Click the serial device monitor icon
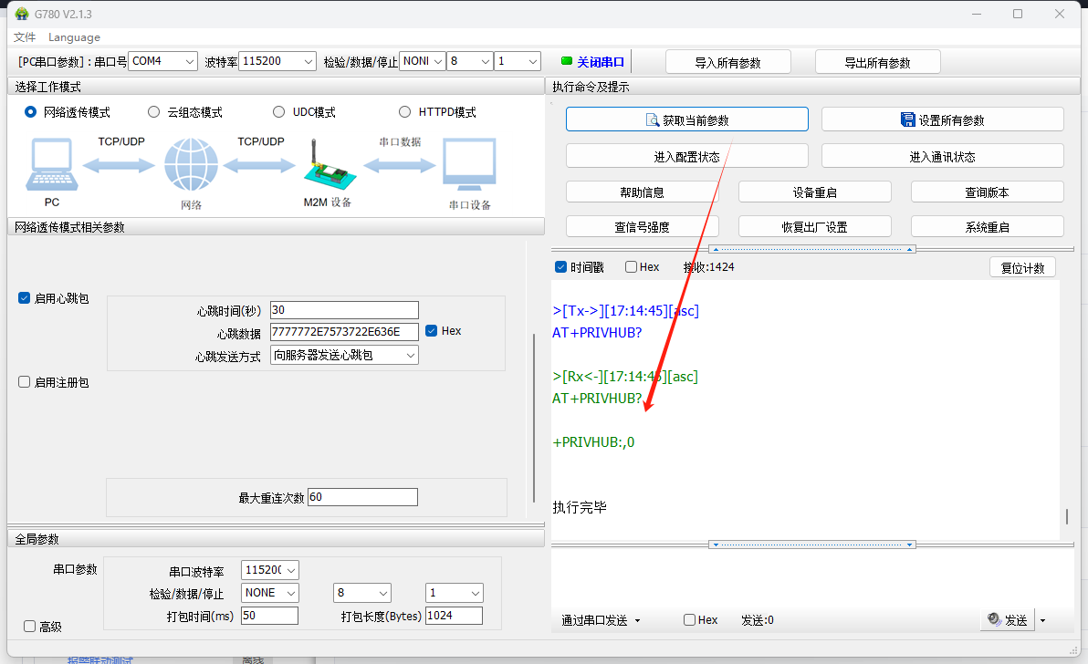This screenshot has width=1088, height=664. point(469,166)
